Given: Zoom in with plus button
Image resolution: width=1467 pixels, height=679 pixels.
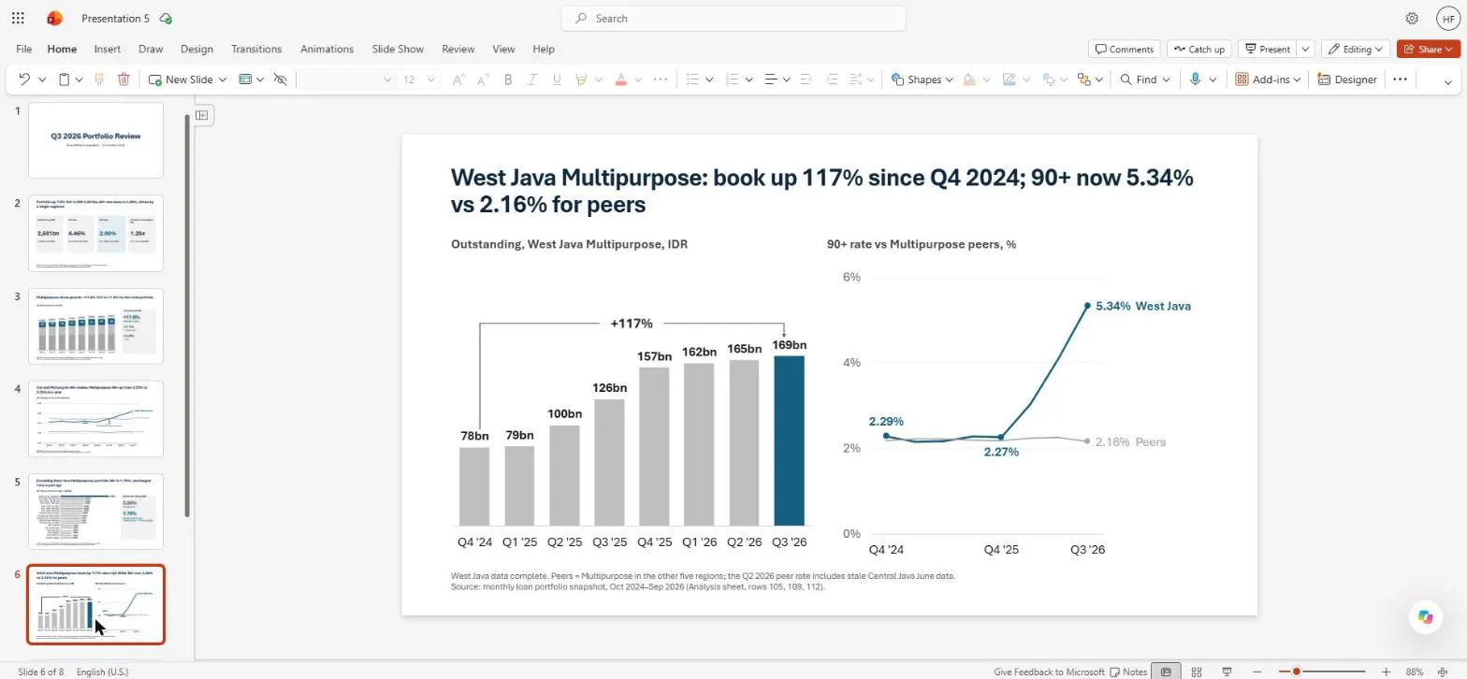Looking at the screenshot, I should pyautogui.click(x=1386, y=672).
